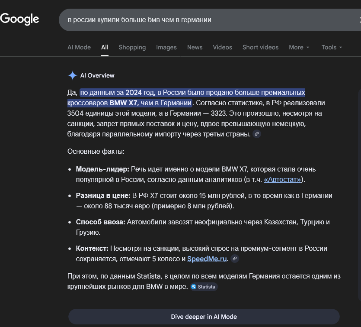361x327 pixels.
Task: Open the «Автостат» link
Action: point(284,179)
